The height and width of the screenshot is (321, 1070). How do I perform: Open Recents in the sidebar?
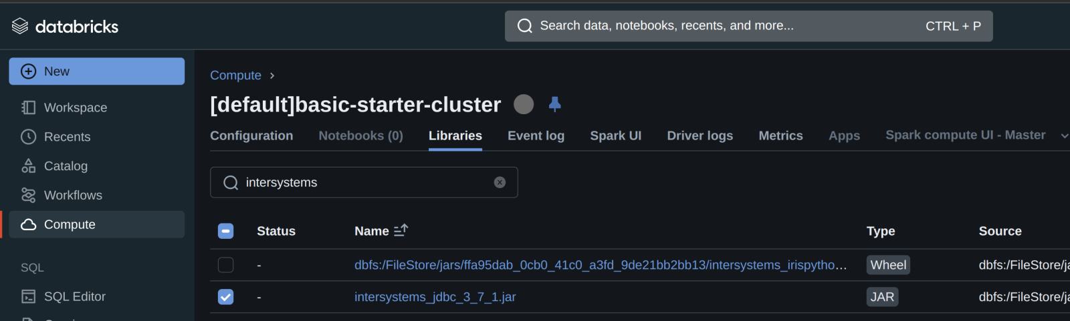[x=67, y=137]
